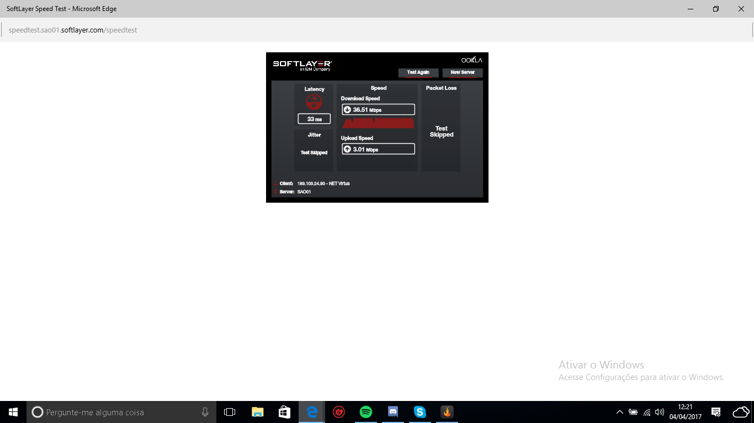Launch Skype from the taskbar
Viewport: 754px width, 423px height.
point(420,412)
